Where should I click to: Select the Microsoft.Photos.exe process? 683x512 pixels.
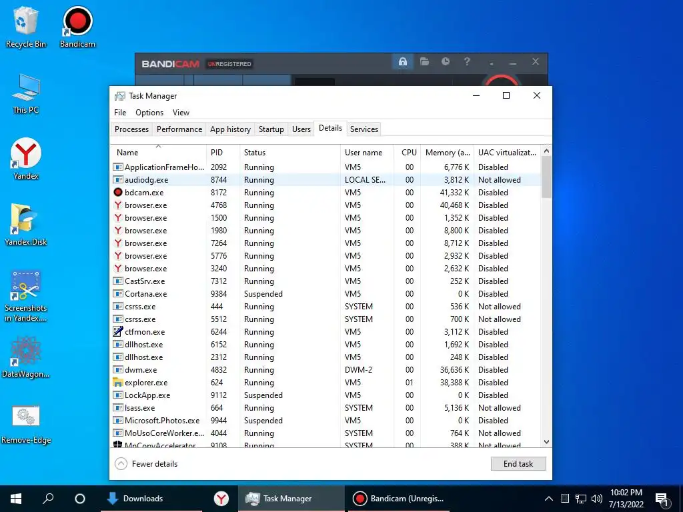[325, 420]
